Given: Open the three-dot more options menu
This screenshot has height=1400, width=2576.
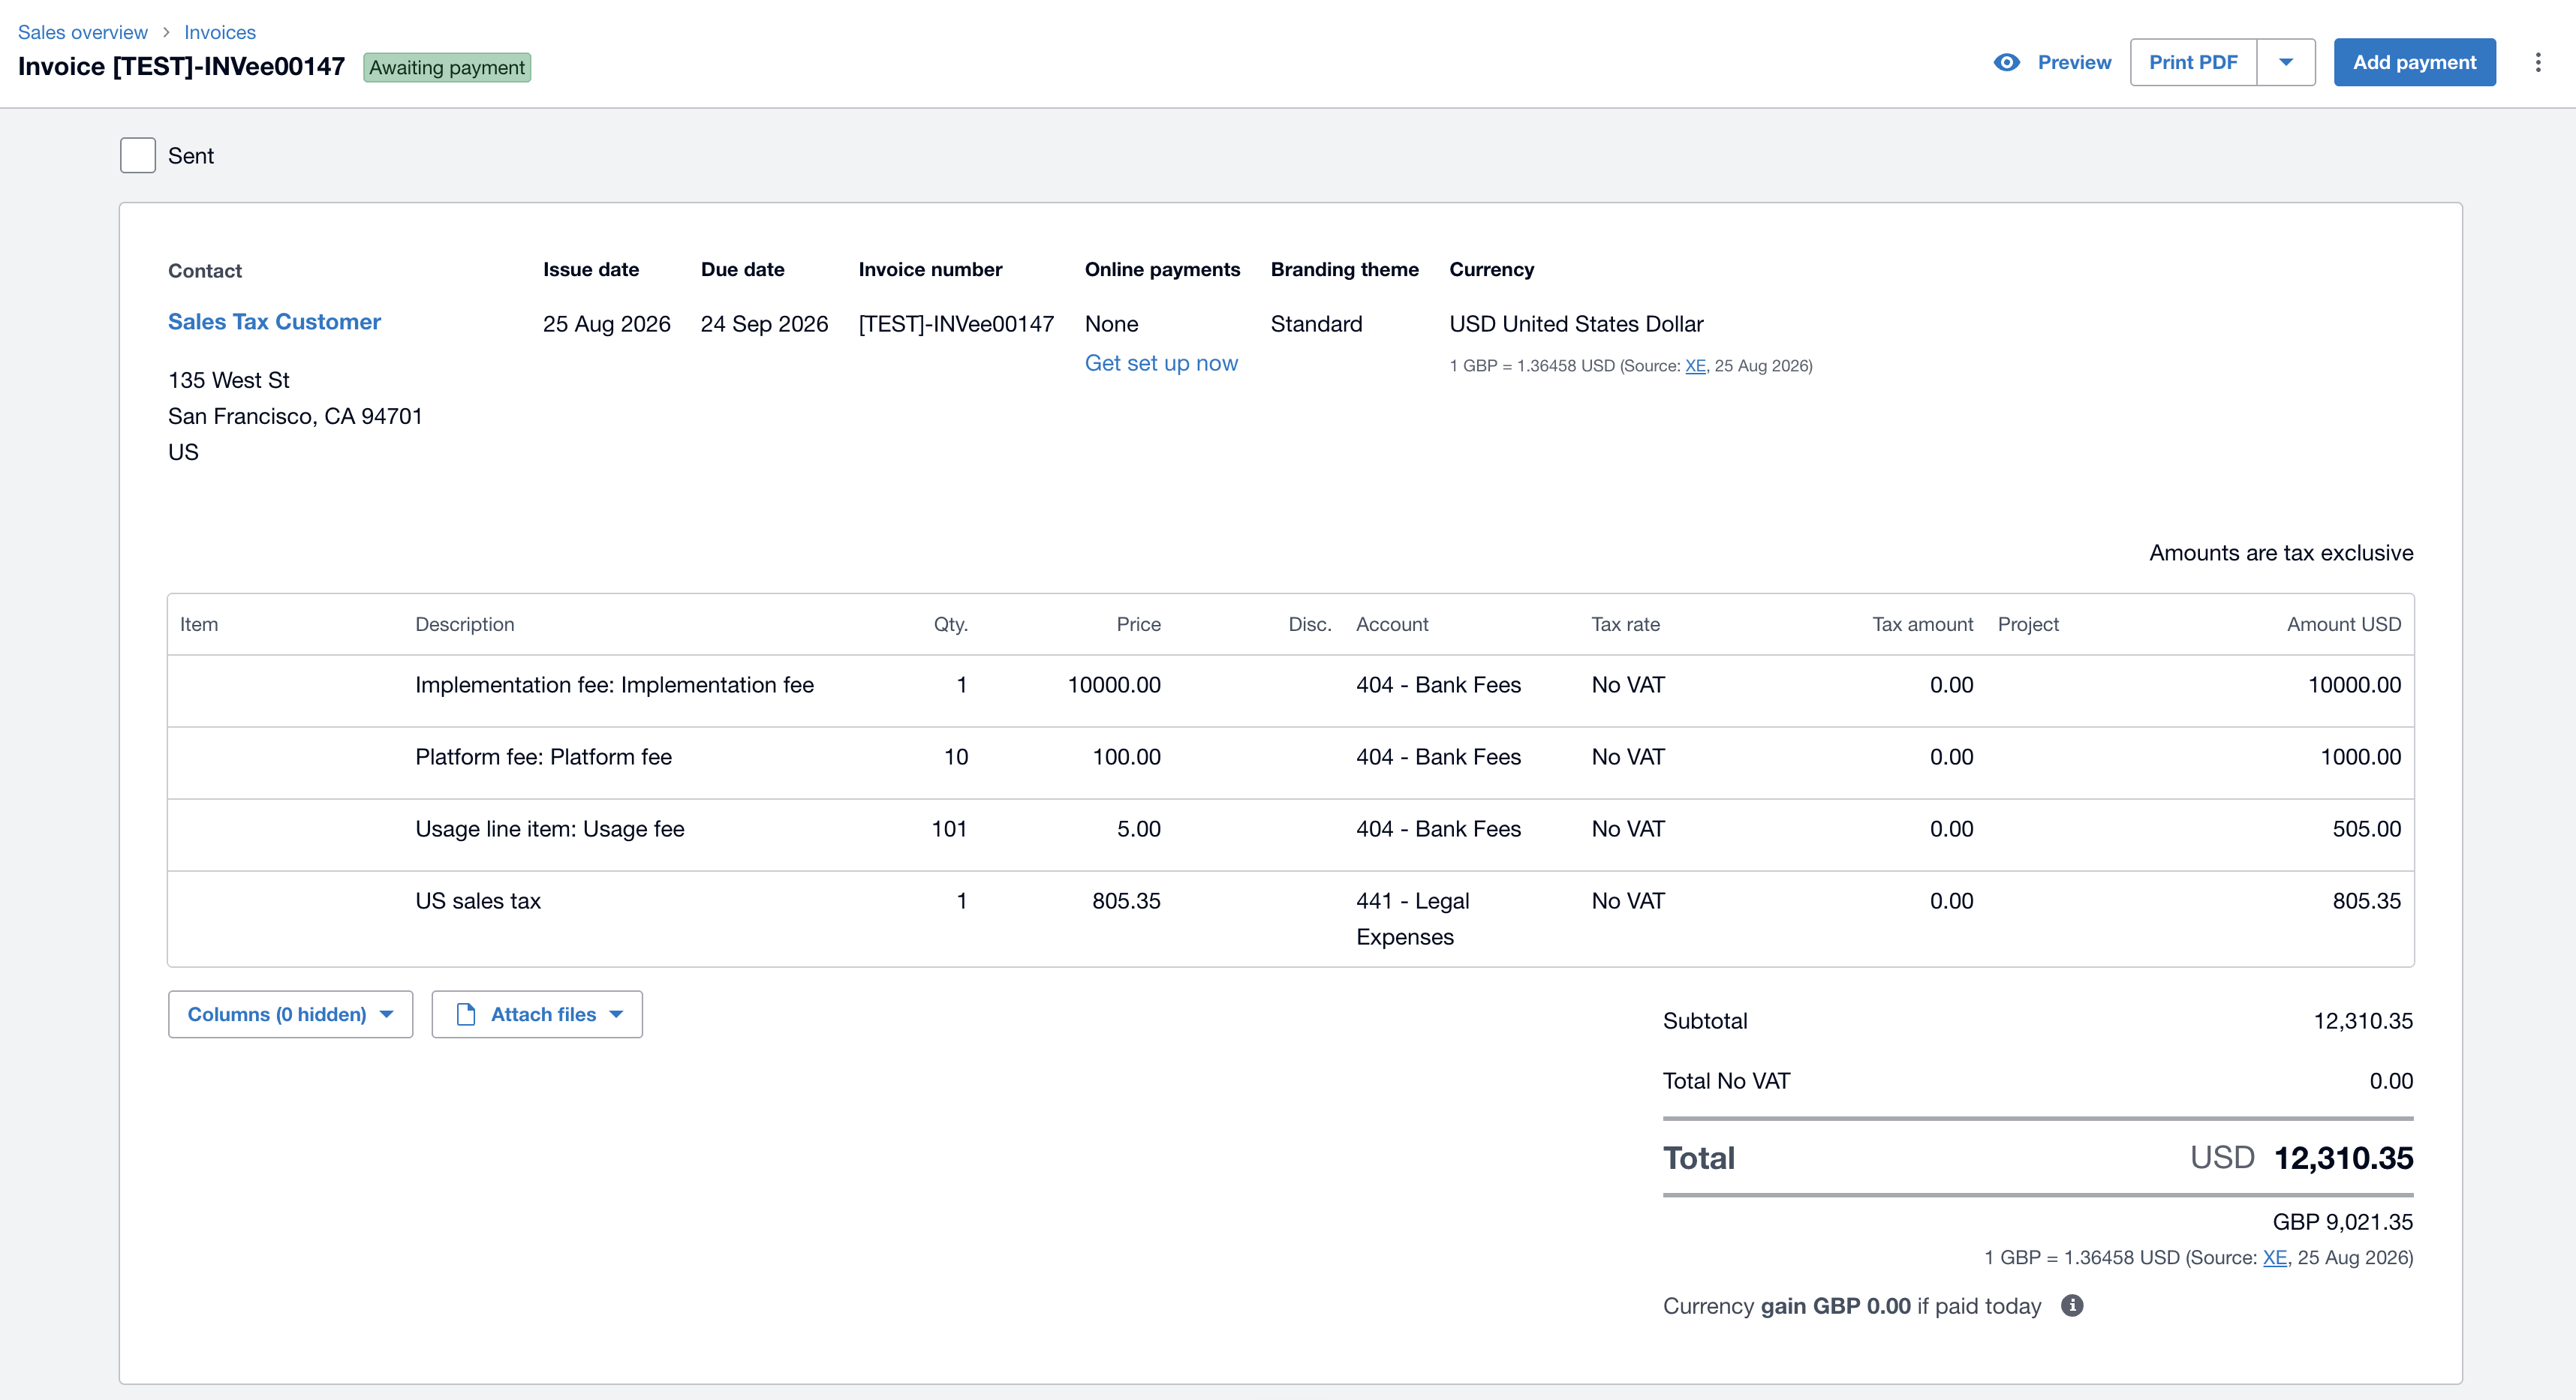Looking at the screenshot, I should coord(2538,62).
